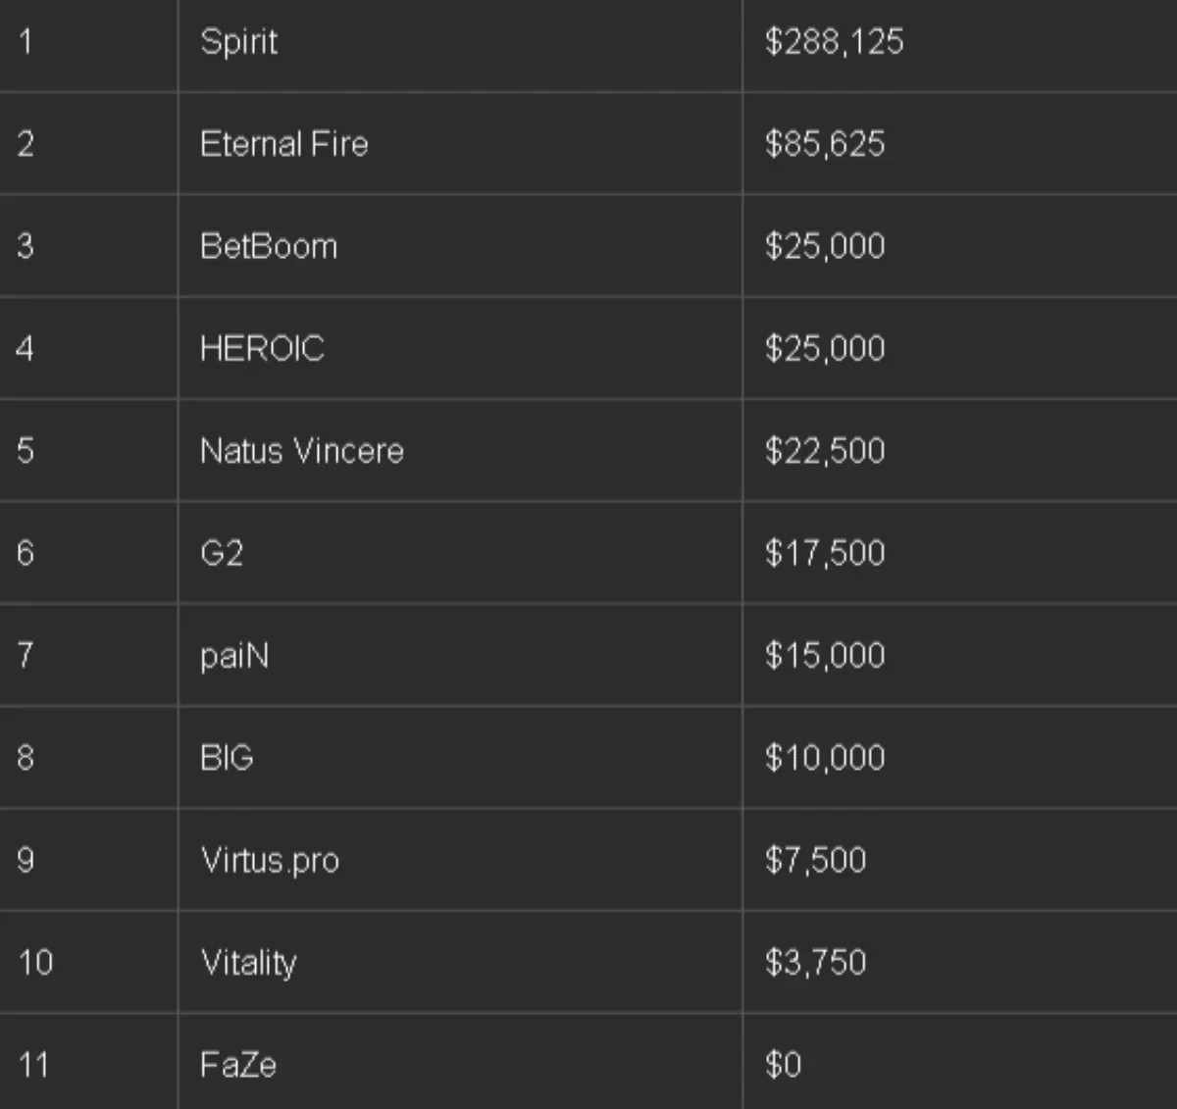Image resolution: width=1177 pixels, height=1109 pixels.
Task: Click the $0 prize cell
Action: pos(784,1065)
